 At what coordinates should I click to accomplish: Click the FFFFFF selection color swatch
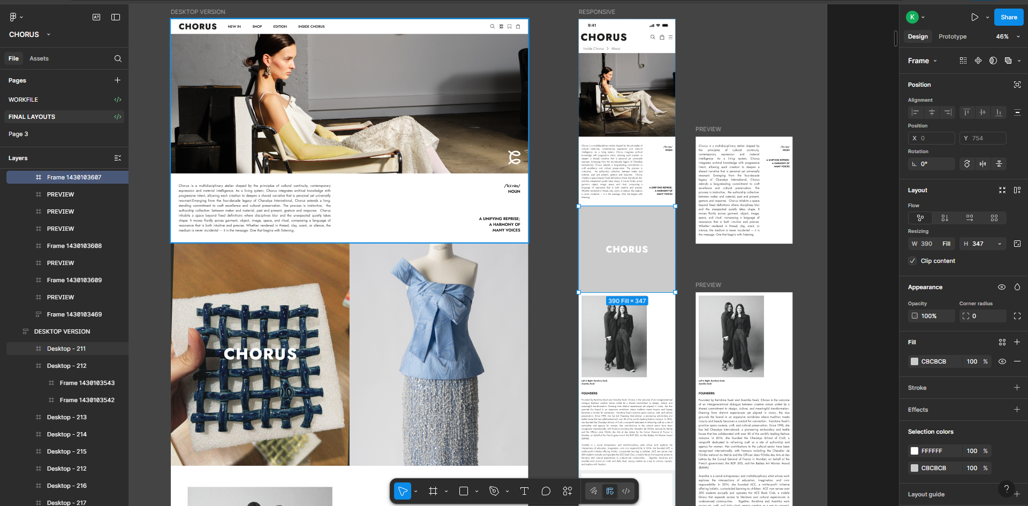point(914,451)
